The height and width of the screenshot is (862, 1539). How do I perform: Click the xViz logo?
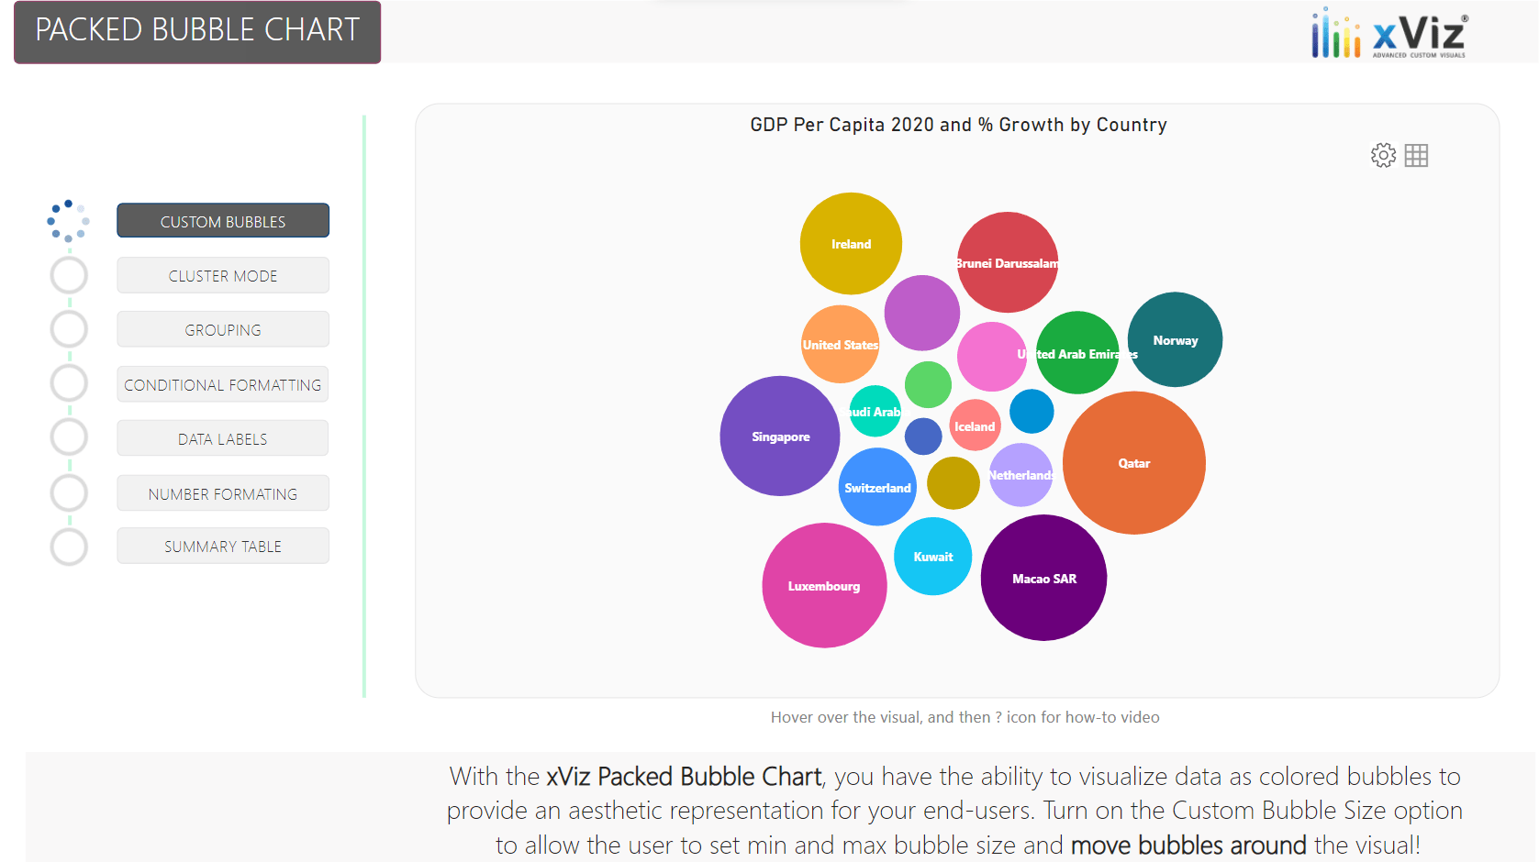1386,35
